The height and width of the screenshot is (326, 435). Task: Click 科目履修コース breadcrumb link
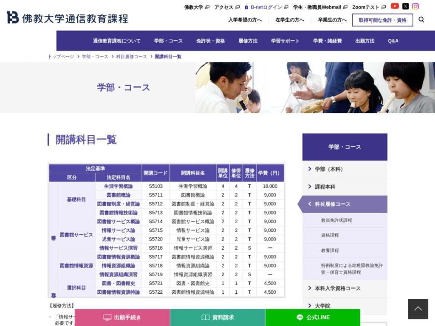coord(131,56)
